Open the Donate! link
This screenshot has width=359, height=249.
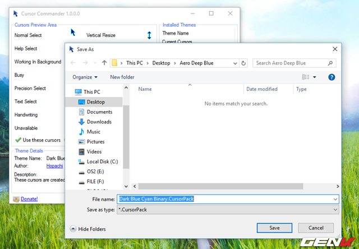tap(29, 199)
